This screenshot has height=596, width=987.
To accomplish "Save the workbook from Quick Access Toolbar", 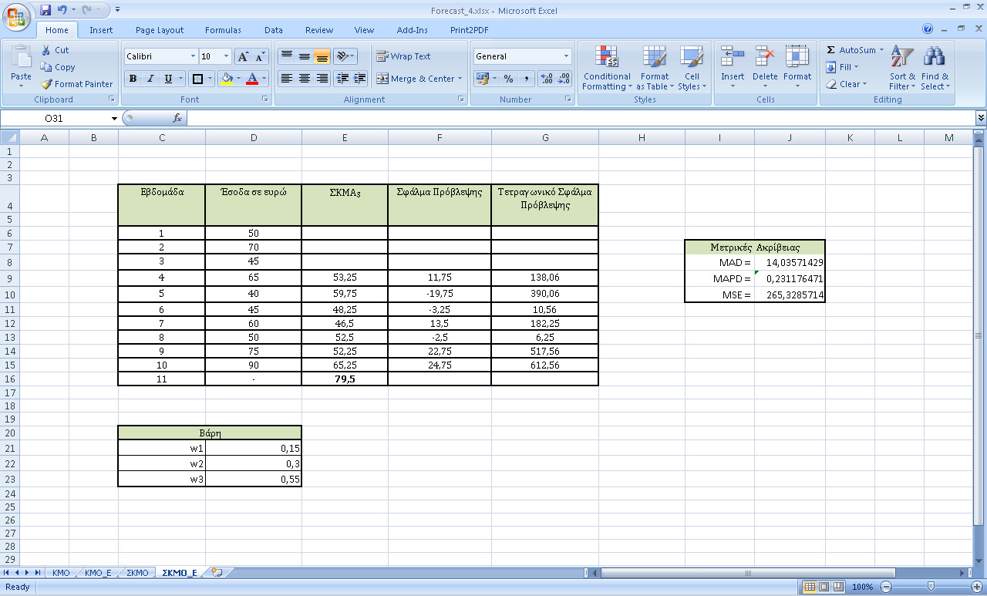I will coord(45,10).
